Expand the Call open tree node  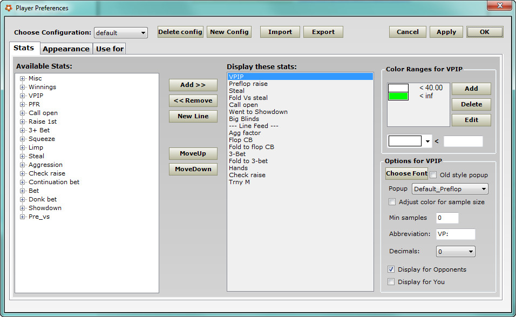[x=22, y=113]
